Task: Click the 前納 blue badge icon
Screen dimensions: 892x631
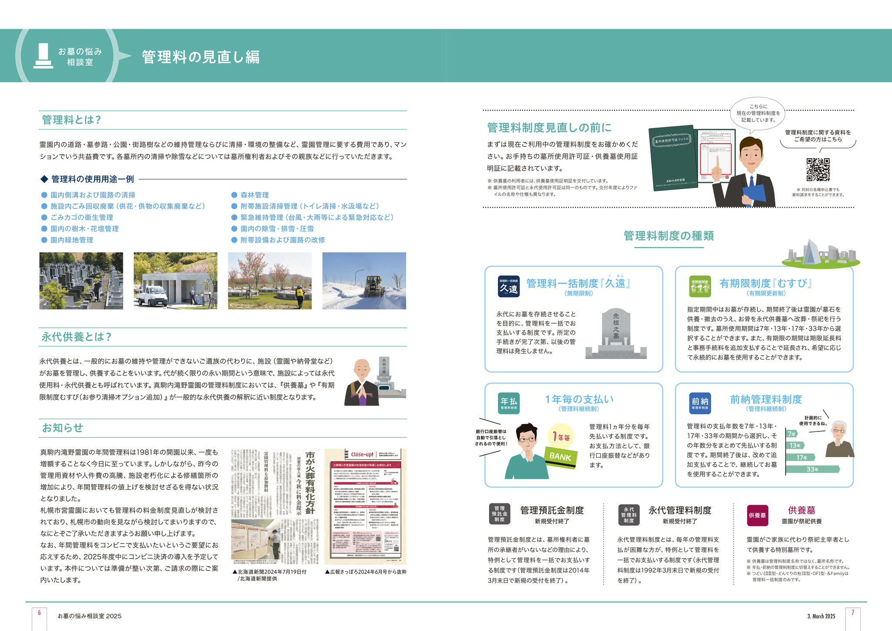Action: point(700,403)
